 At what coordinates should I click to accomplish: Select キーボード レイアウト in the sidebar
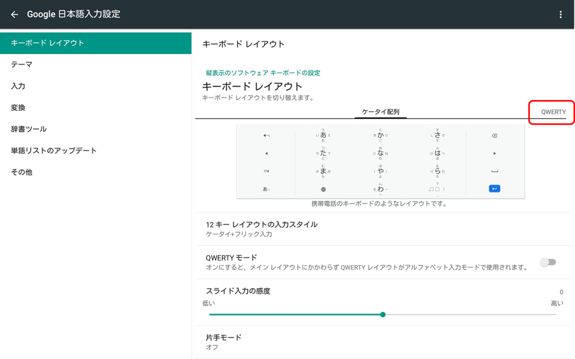96,43
